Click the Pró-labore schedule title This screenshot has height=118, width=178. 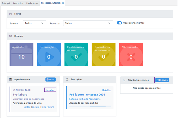point(20,95)
